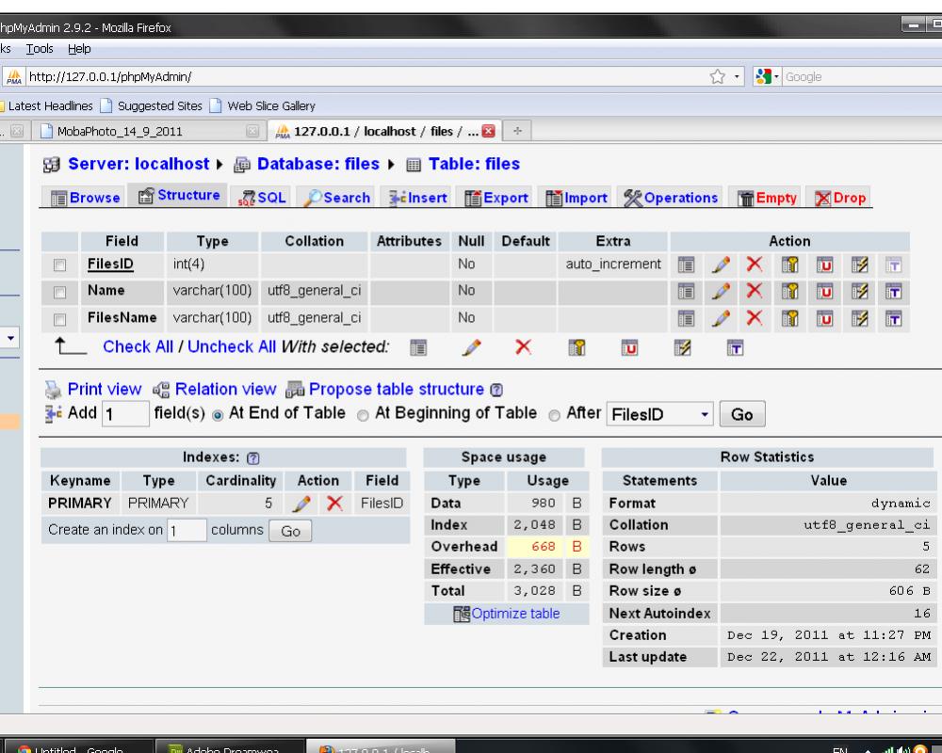
Task: Click Propose table structure link
Action: click(x=396, y=389)
